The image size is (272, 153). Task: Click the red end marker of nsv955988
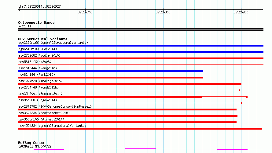[241, 103]
